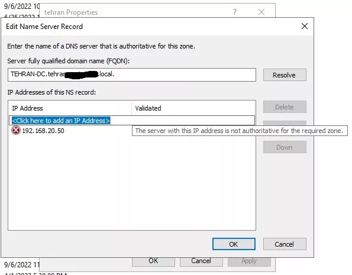
Task: Click the red error icon beside 192.168.20.50
Action: click(x=16, y=131)
